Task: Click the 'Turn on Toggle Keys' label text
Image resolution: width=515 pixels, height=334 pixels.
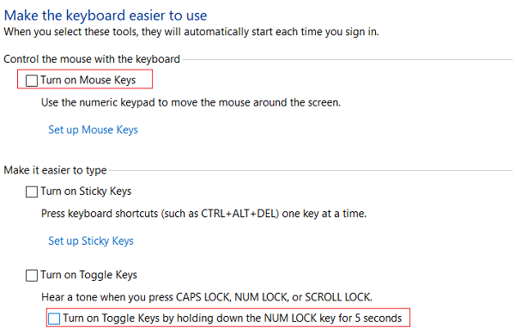Action: pyautogui.click(x=88, y=275)
